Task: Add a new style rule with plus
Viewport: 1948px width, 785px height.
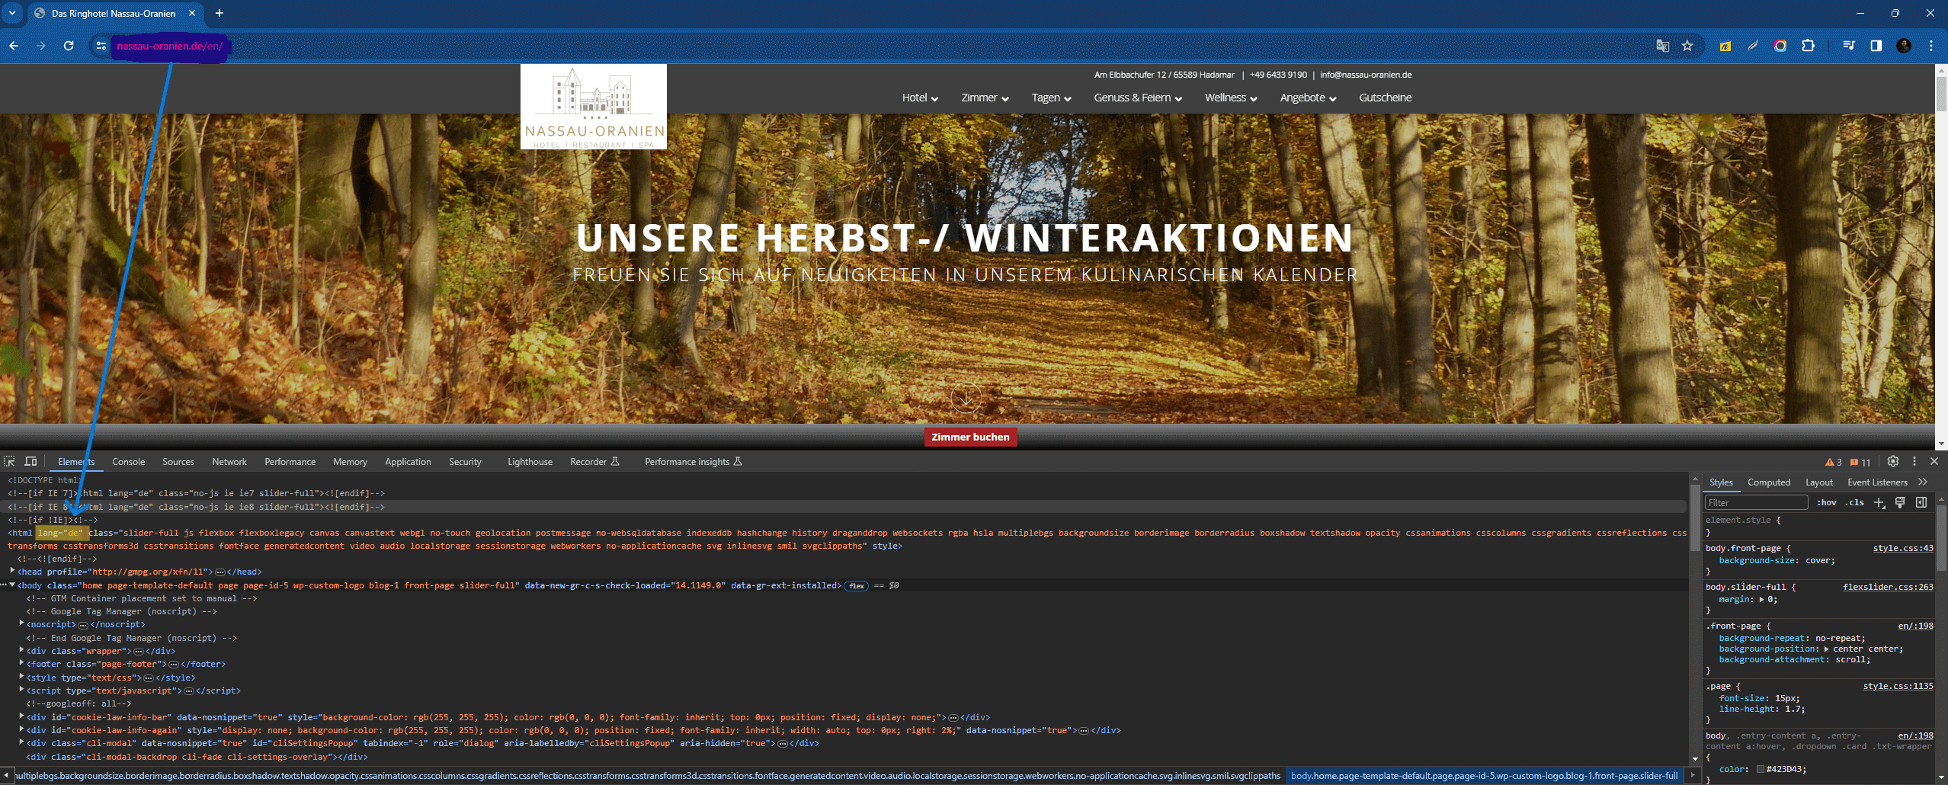Action: point(1879,503)
